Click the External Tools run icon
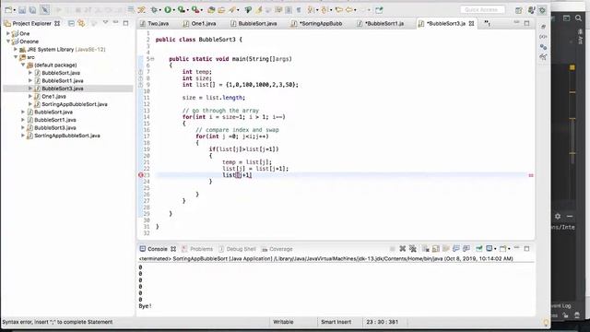 tap(195, 10)
